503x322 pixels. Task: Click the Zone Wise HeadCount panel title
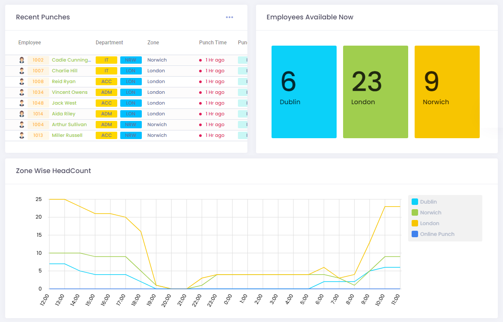coord(53,171)
